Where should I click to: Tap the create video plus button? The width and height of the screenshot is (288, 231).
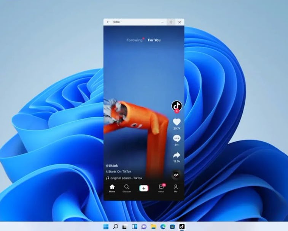(143, 188)
